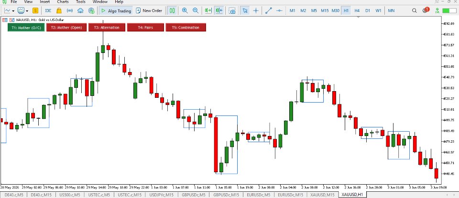The width and height of the screenshot is (459, 198).
Task: Expand the chart type dropdown arrow
Action: click(x=13, y=11)
